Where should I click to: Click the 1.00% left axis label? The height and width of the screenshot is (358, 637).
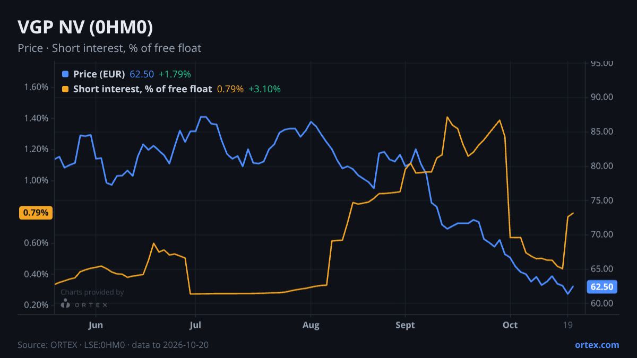36,180
